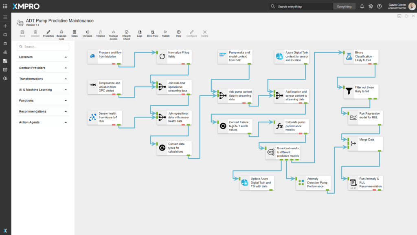This screenshot has height=235, width=417.
Task: Expand the Listeners category
Action: click(43, 57)
